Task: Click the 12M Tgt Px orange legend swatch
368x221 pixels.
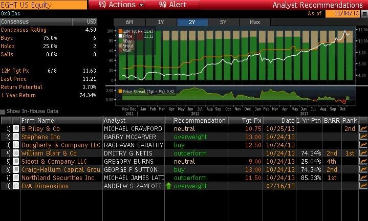Action: click(x=120, y=31)
